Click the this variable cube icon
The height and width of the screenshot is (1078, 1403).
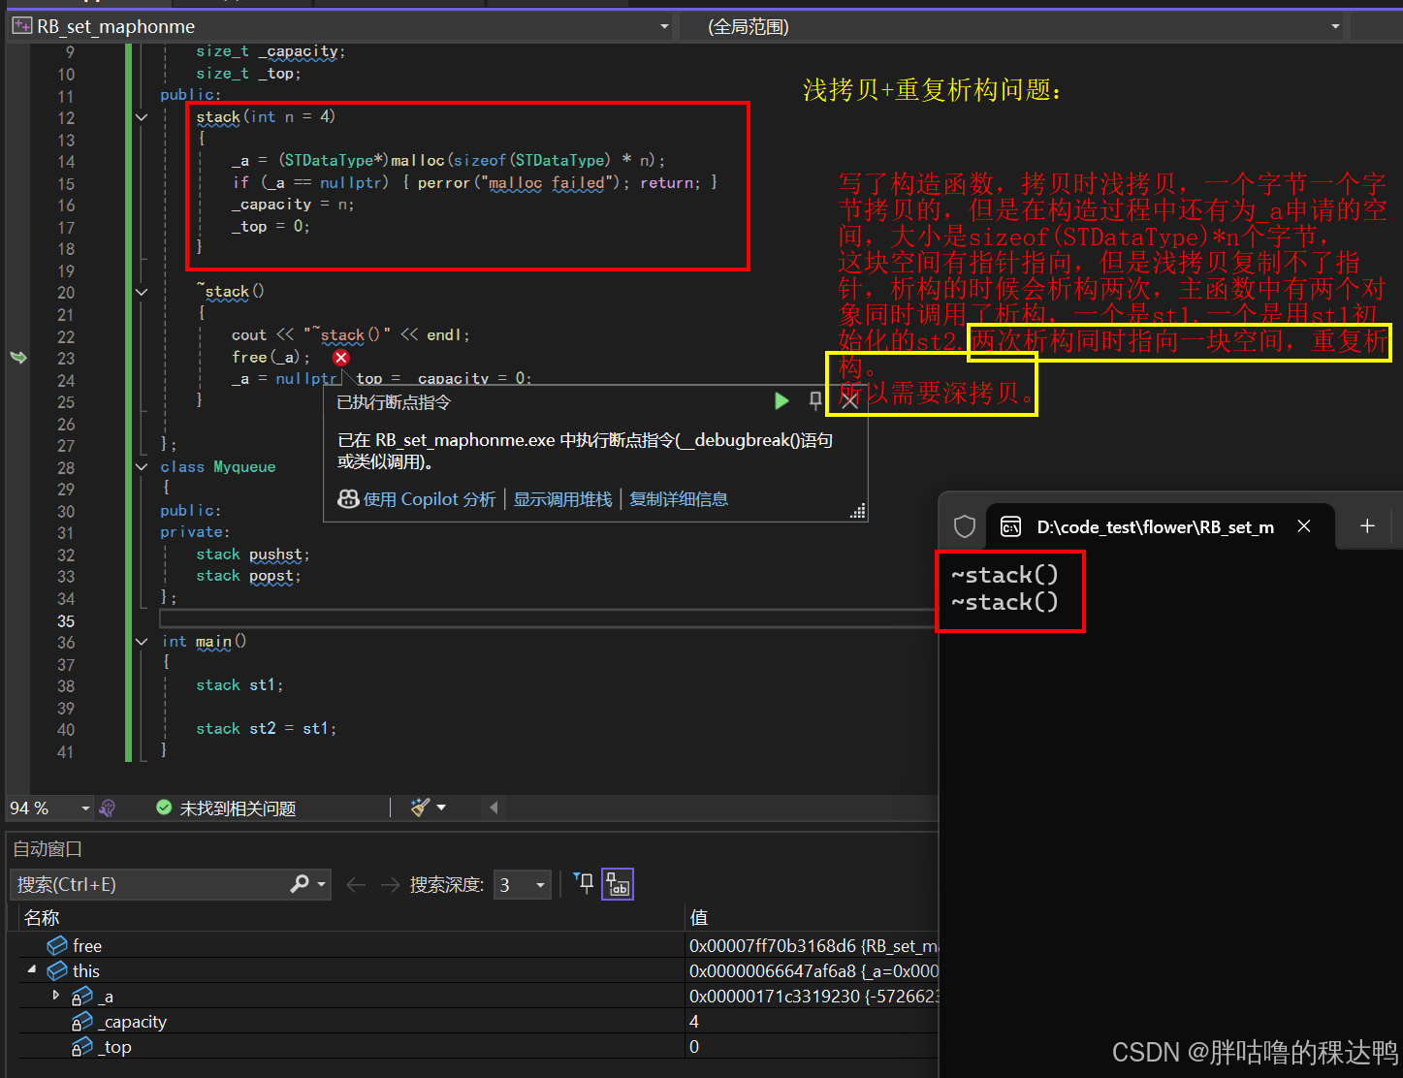(57, 970)
